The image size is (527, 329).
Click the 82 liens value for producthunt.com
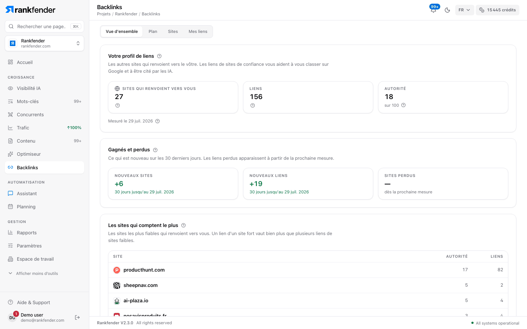500,270
